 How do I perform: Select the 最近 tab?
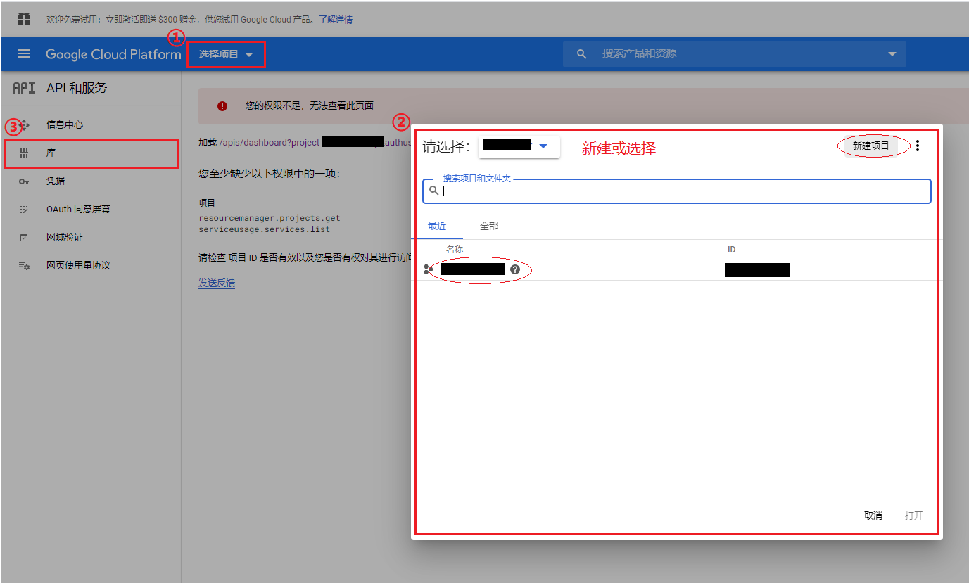[438, 226]
